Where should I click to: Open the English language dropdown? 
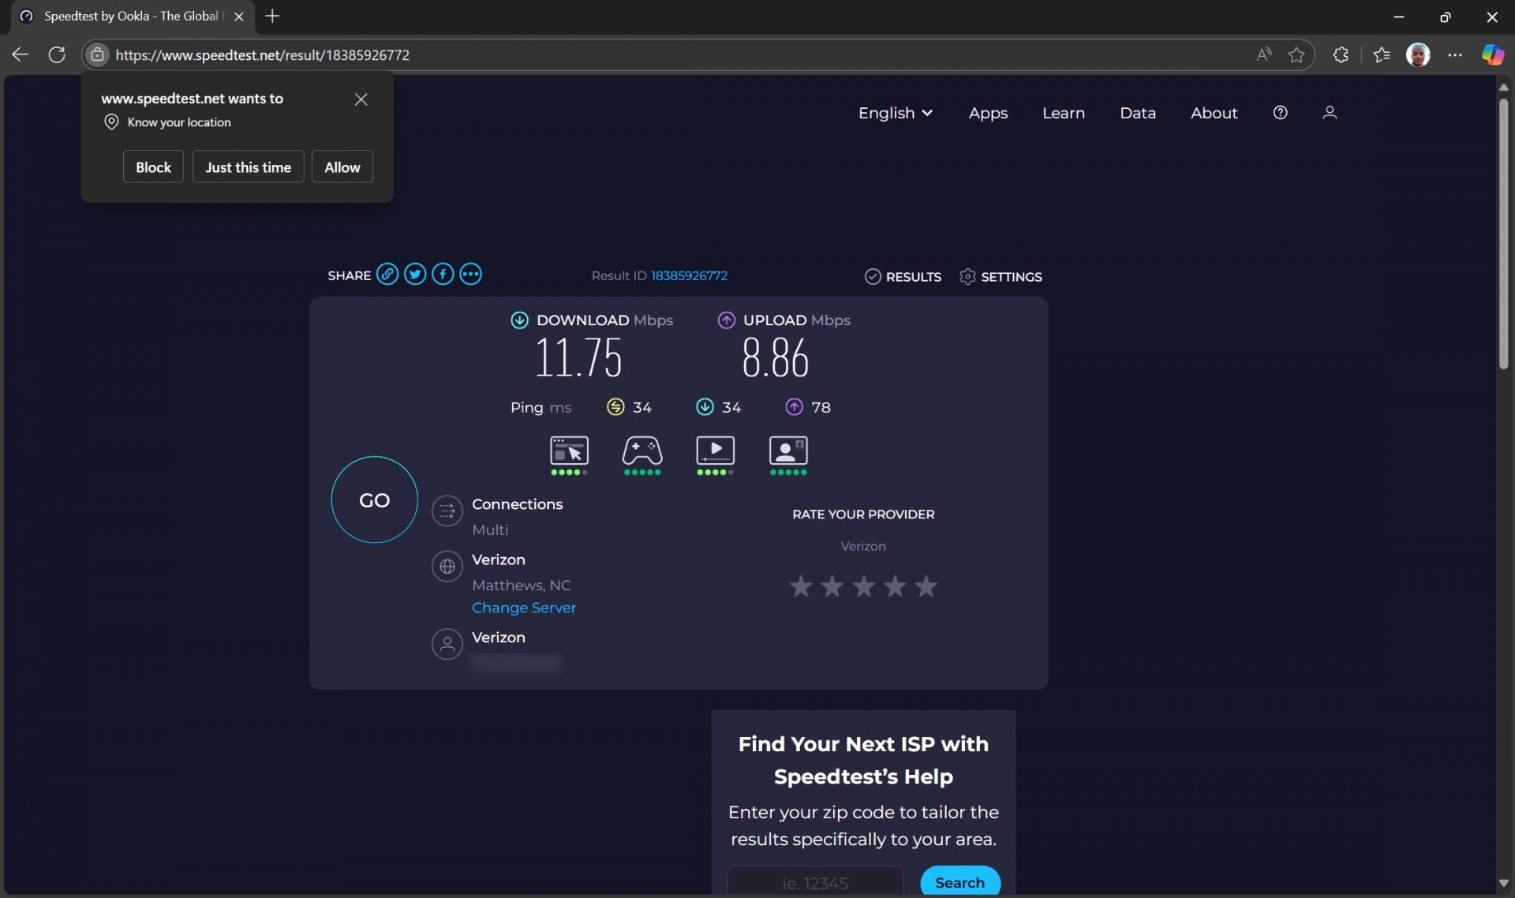pyautogui.click(x=894, y=113)
